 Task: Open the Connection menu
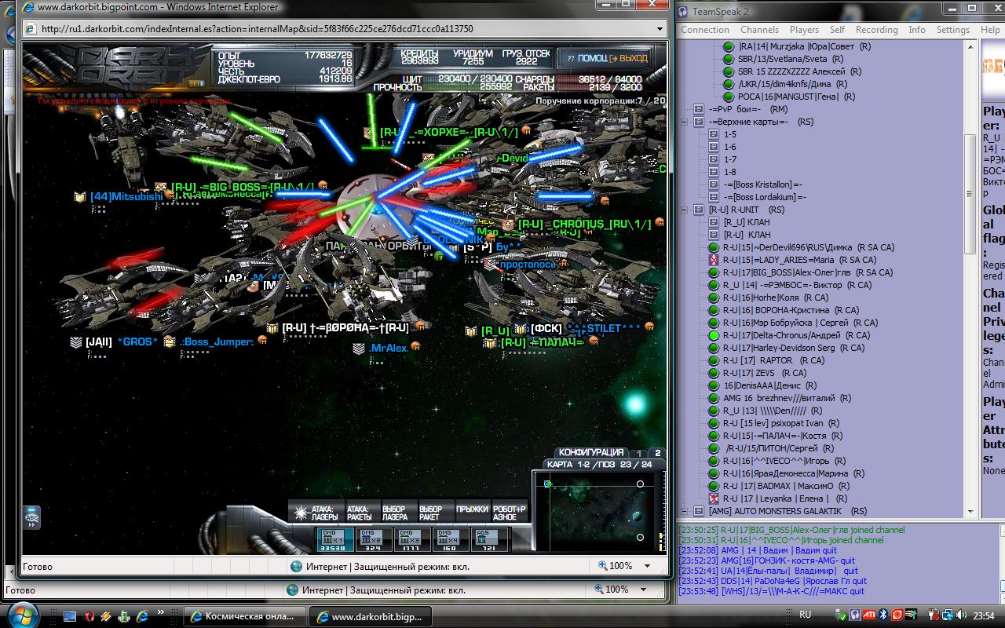[705, 30]
